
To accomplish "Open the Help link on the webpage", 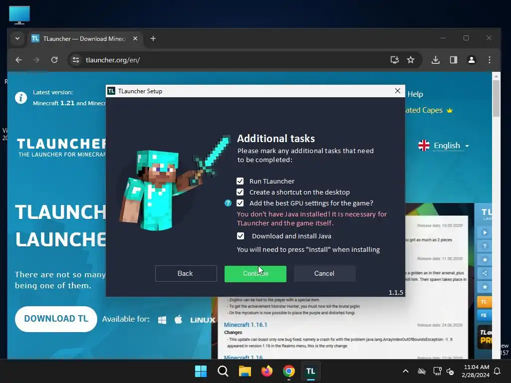I will (x=415, y=94).
